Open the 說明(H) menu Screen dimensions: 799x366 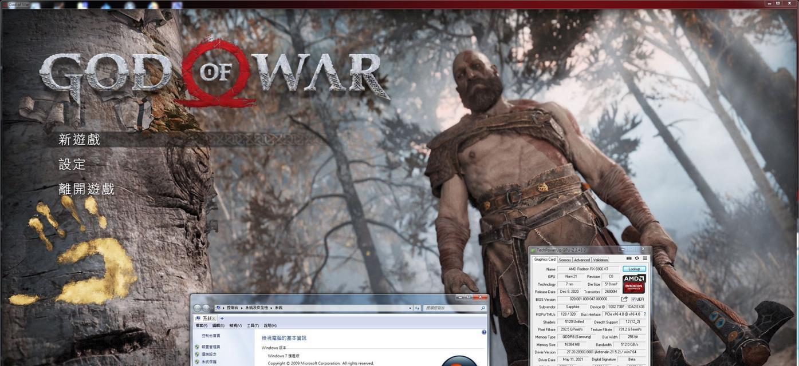(x=270, y=325)
